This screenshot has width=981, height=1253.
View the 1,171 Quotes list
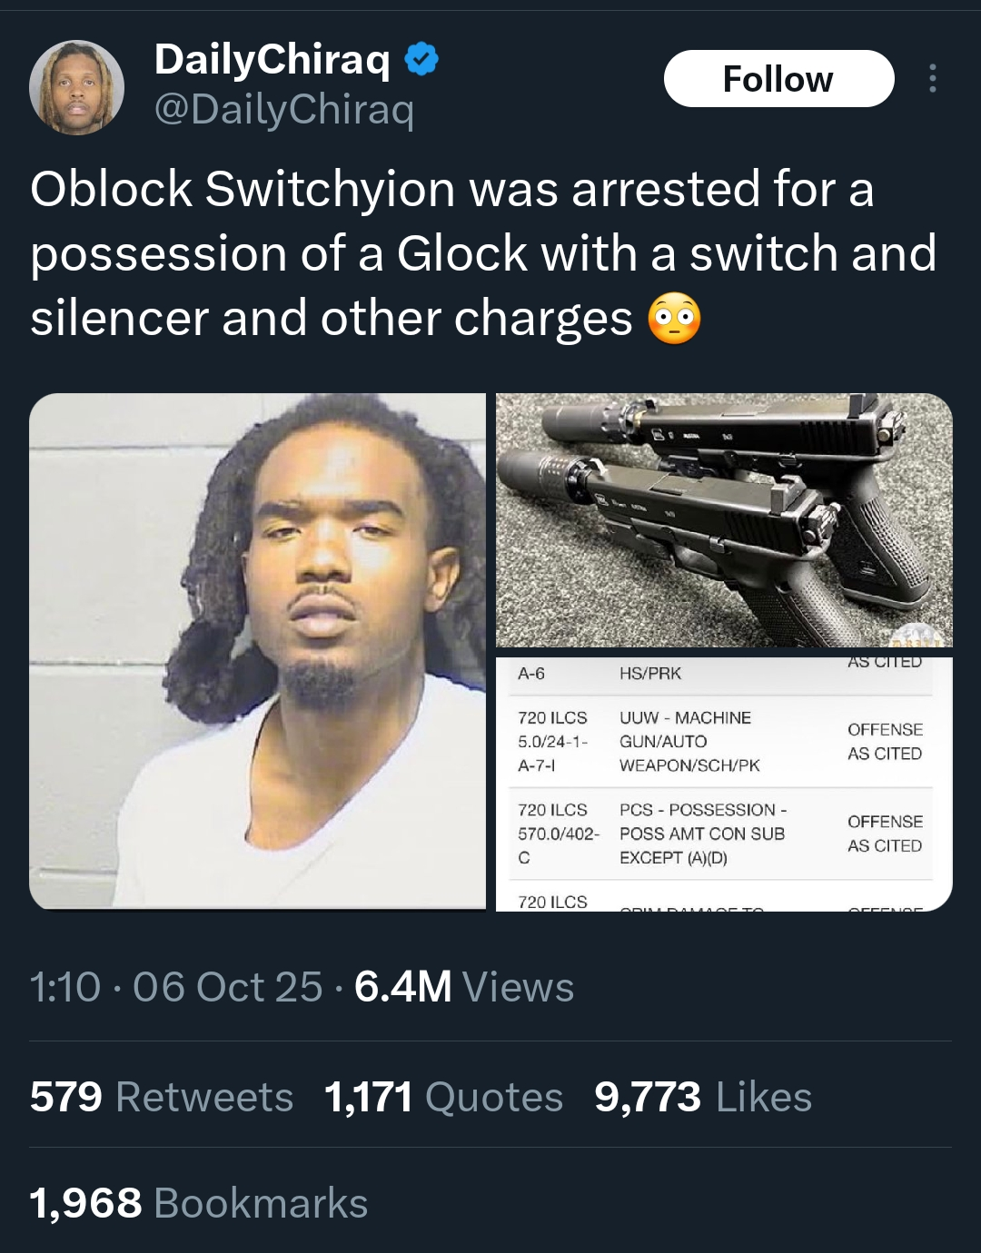(x=443, y=1097)
